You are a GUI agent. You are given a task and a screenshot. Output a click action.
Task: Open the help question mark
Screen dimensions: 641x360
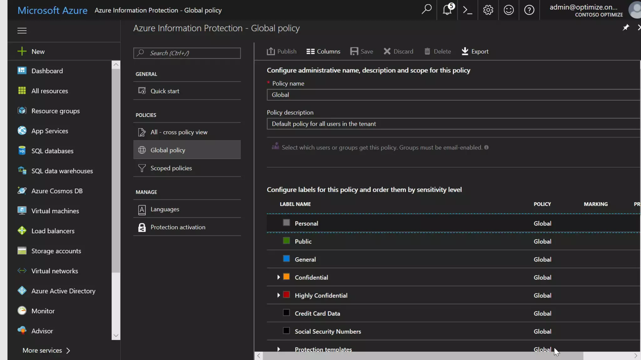click(529, 10)
